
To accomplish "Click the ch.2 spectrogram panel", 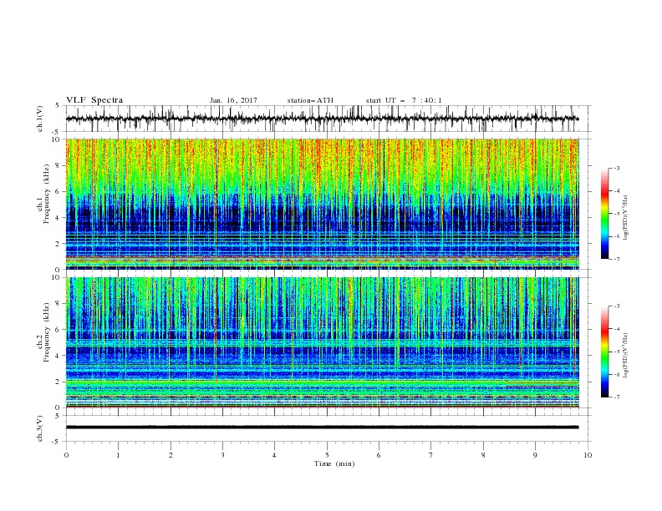I will (x=323, y=342).
